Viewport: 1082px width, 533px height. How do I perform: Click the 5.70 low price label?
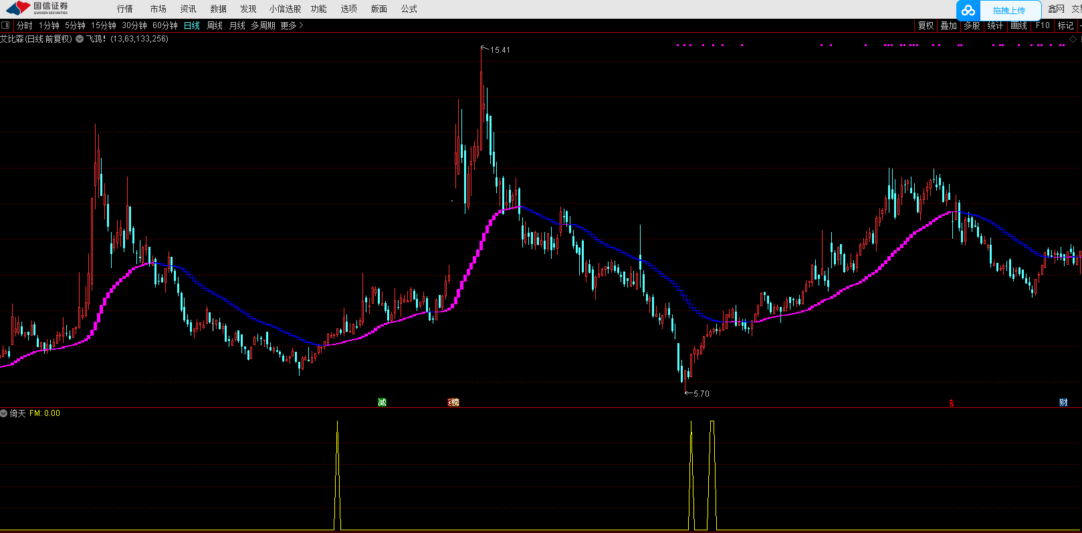click(x=701, y=394)
